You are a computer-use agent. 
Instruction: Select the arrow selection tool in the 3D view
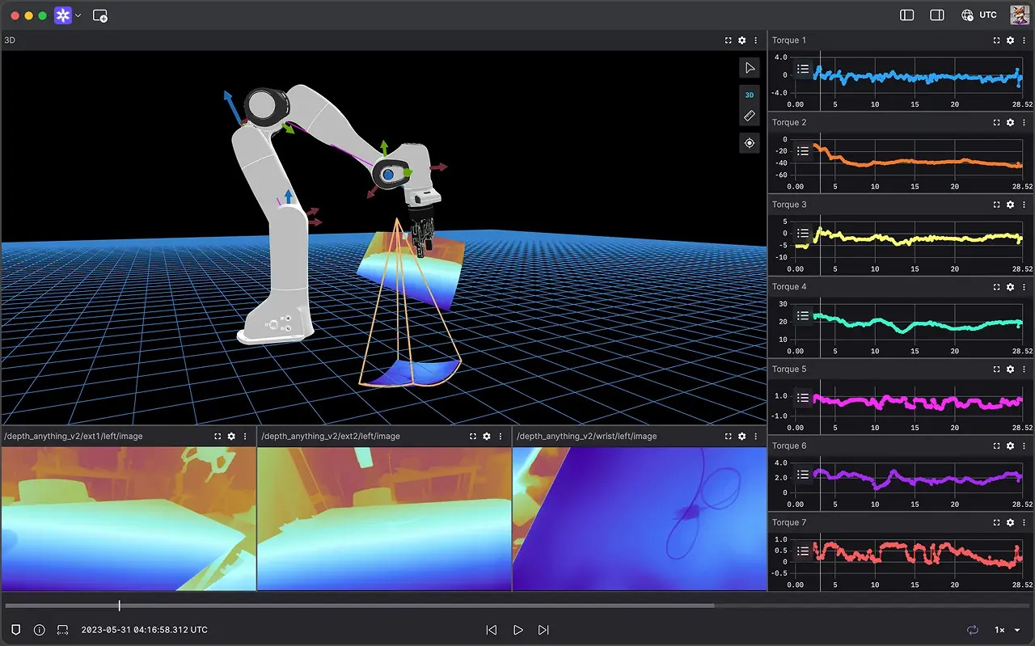(x=750, y=68)
